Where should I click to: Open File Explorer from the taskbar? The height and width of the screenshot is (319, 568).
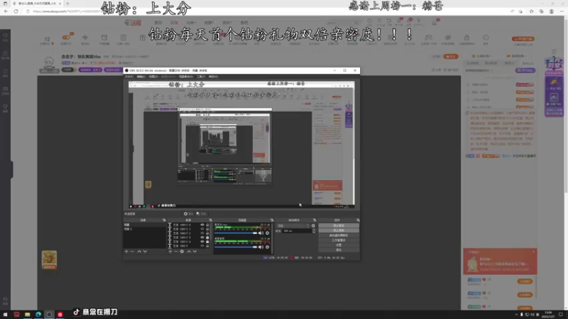click(27, 314)
